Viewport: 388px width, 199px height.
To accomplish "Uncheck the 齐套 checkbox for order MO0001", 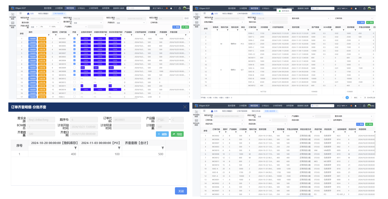I will click(x=74, y=39).
